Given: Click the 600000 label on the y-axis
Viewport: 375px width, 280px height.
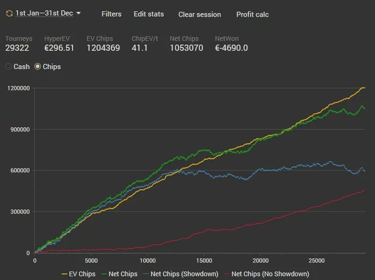Looking at the screenshot, I should (19, 170).
